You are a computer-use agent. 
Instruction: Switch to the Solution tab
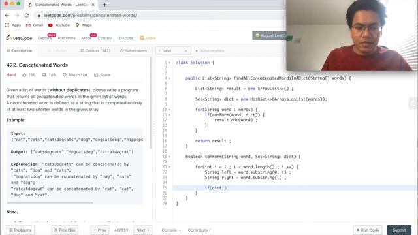pos(57,51)
